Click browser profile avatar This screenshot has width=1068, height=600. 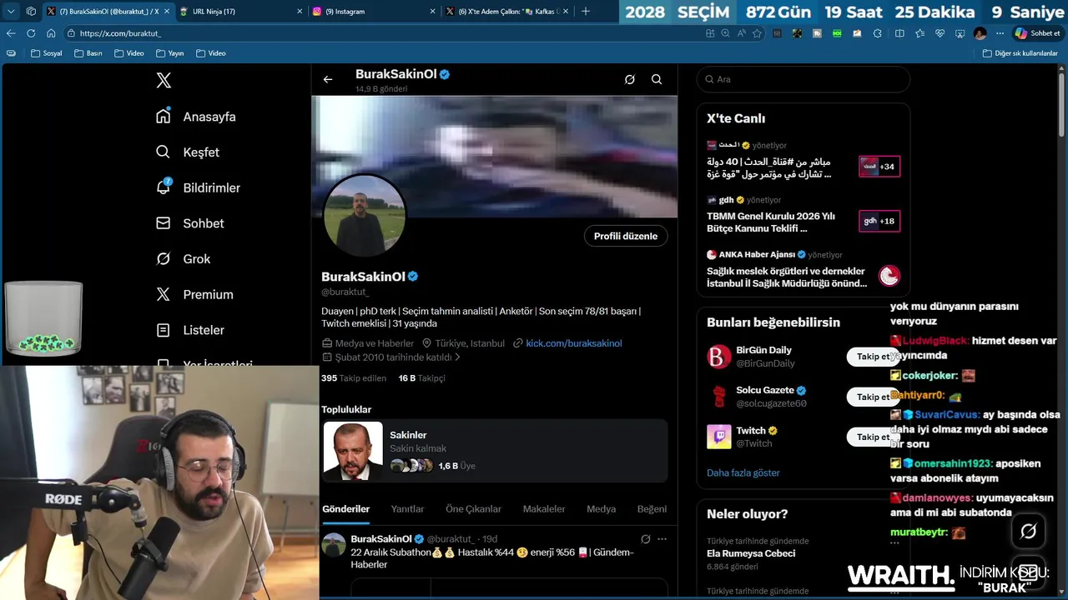click(x=980, y=33)
